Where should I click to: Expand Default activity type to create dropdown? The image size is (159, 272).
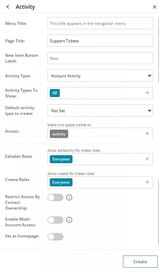pyautogui.click(x=100, y=110)
